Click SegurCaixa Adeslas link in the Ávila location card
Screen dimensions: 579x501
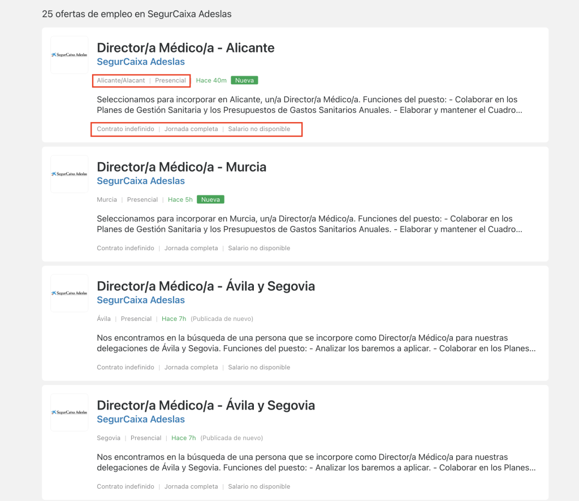click(x=141, y=300)
